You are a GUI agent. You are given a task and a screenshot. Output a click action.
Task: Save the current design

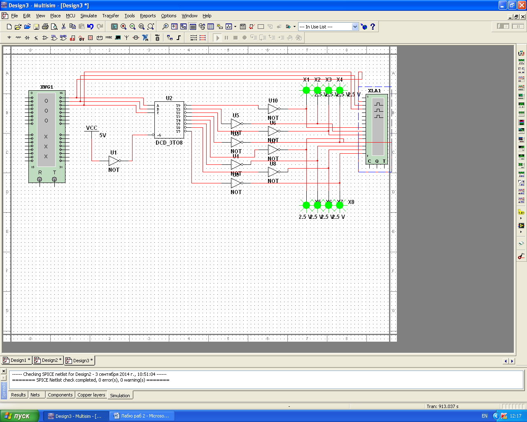point(36,26)
